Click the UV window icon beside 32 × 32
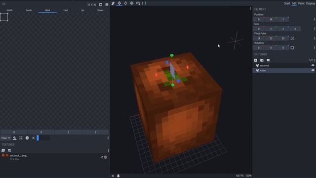This screenshot has width=316, height=178. click(x=101, y=4)
